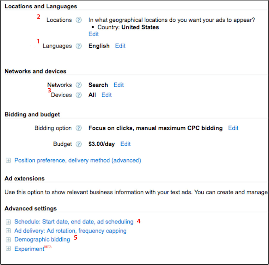This screenshot has width=269, height=265.
Task: Show the Networks help tooltip icon
Action: 79,85
